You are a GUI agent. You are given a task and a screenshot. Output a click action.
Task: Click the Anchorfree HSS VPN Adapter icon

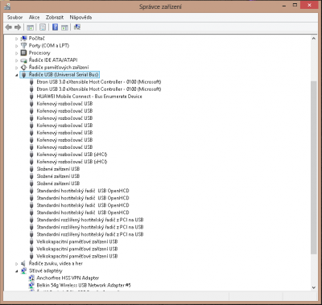click(x=31, y=278)
